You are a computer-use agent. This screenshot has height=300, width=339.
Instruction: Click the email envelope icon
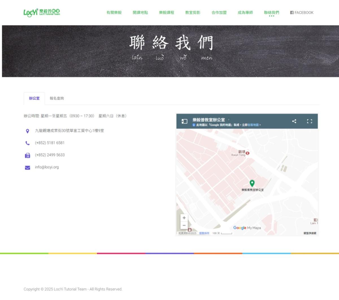pos(27,168)
